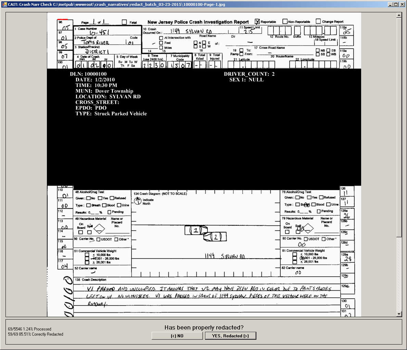The image size is (407, 350).
Task: Maximize the CAIT window
Action: [396, 4]
